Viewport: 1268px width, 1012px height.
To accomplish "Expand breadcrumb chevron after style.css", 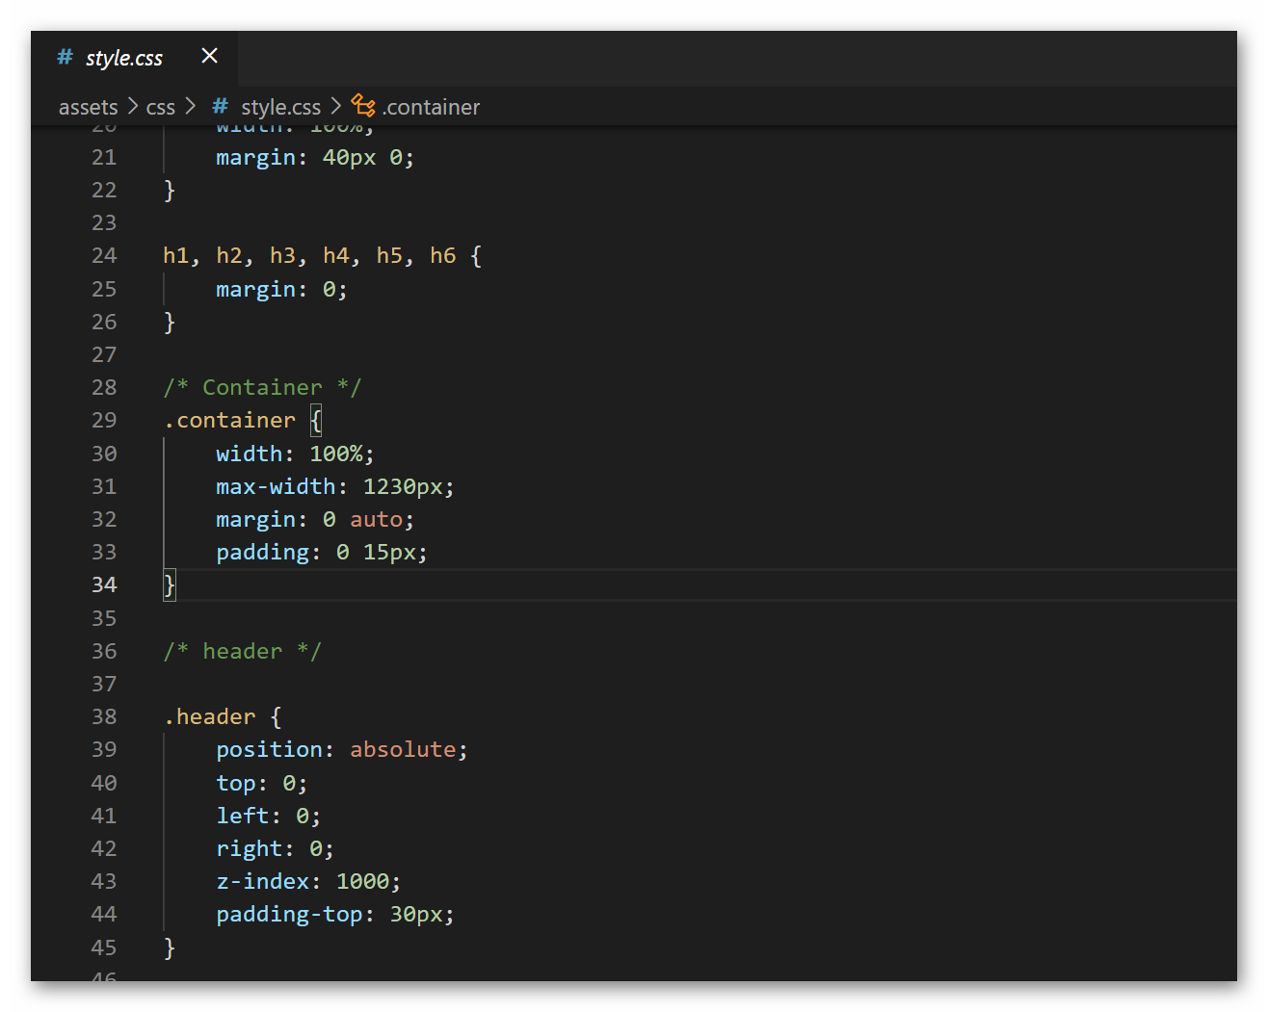I will click(x=335, y=106).
